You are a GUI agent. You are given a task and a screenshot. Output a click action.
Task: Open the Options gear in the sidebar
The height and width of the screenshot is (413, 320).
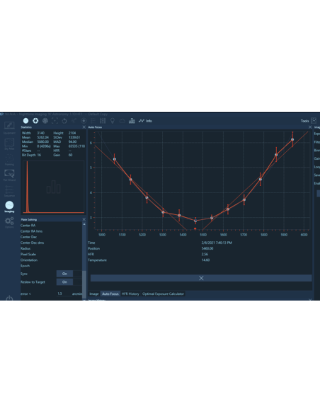click(x=9, y=222)
